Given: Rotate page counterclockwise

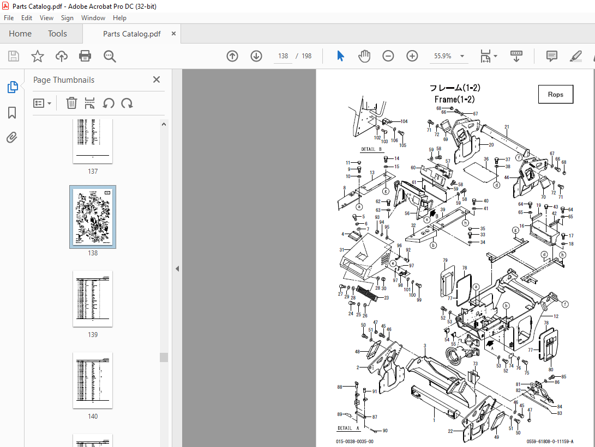Looking at the screenshot, I should click(x=109, y=103).
